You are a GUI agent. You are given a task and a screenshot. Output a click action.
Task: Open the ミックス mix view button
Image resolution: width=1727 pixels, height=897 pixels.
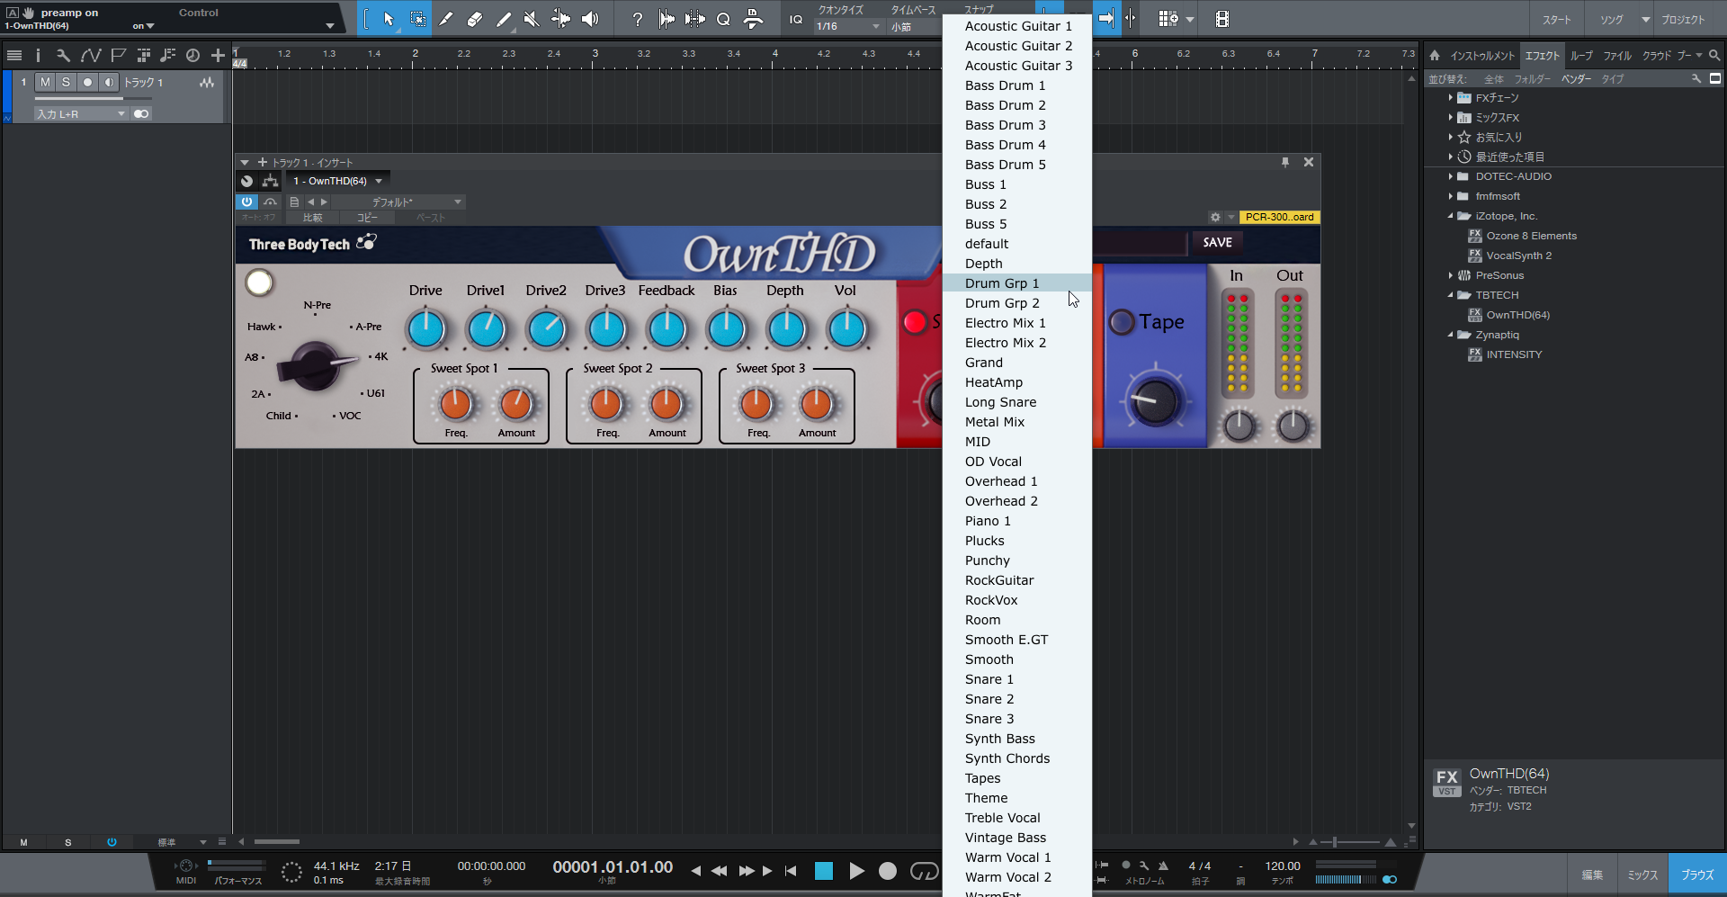tap(1642, 875)
